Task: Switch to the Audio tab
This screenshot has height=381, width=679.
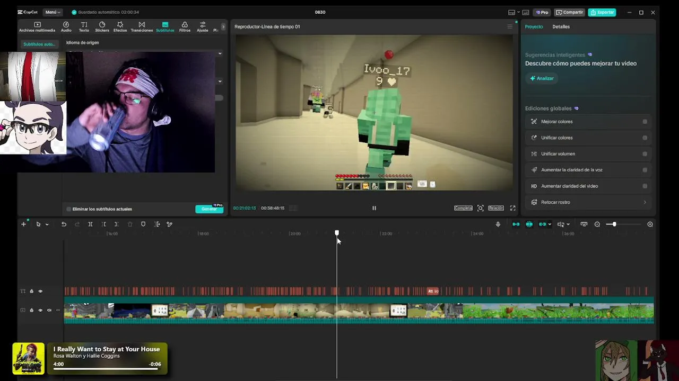Action: (x=66, y=27)
